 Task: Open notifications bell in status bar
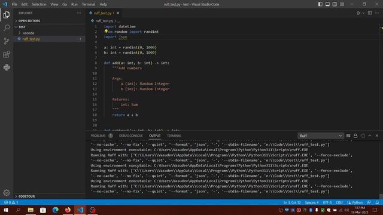tap(377, 202)
